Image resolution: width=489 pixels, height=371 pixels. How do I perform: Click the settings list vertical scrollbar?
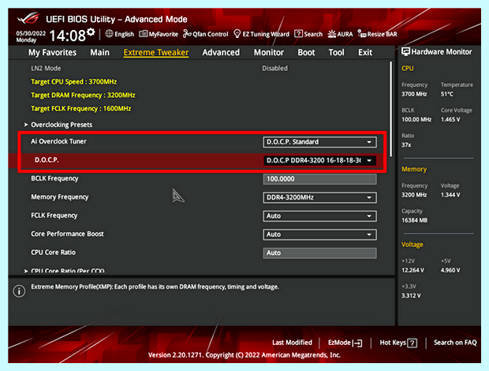390,109
